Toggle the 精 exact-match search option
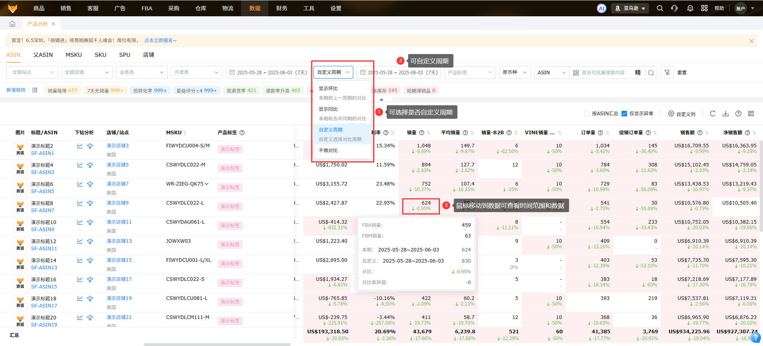The image size is (763, 346). tap(638, 73)
